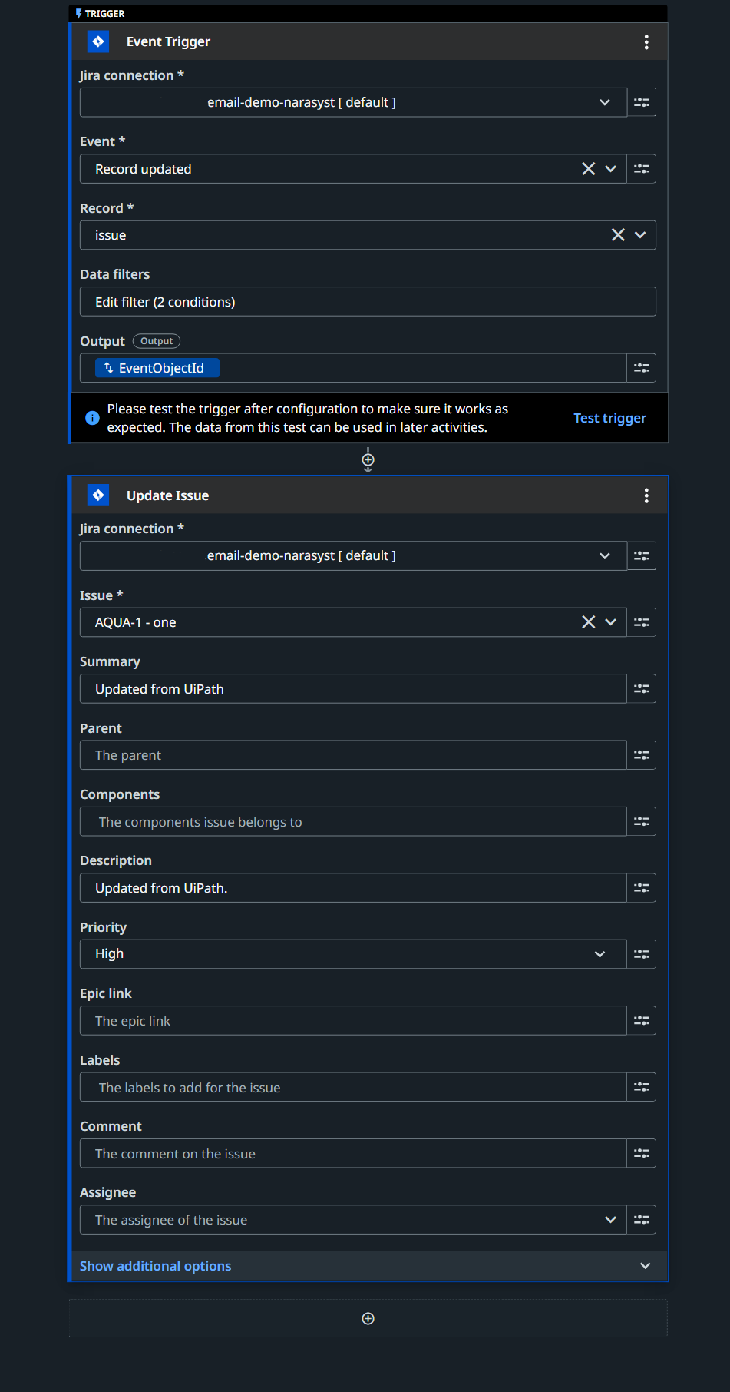Click the Epic link input field

tap(353, 1020)
